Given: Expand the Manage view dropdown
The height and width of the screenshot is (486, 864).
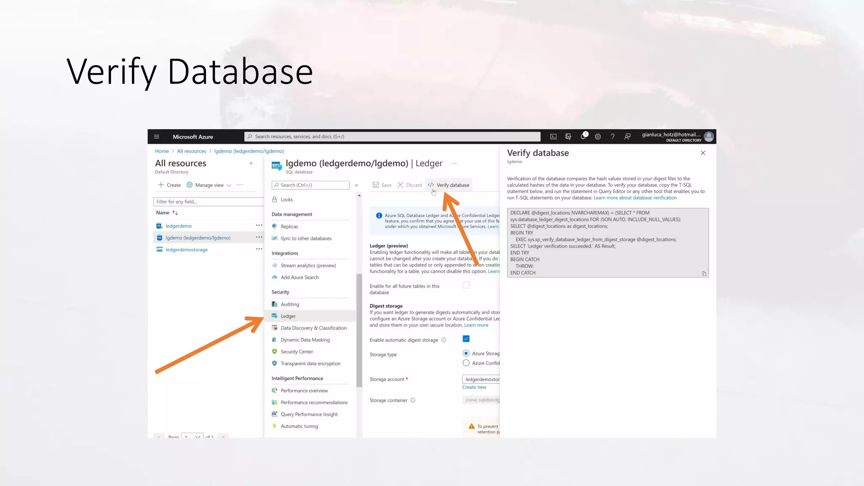Looking at the screenshot, I should 209,185.
